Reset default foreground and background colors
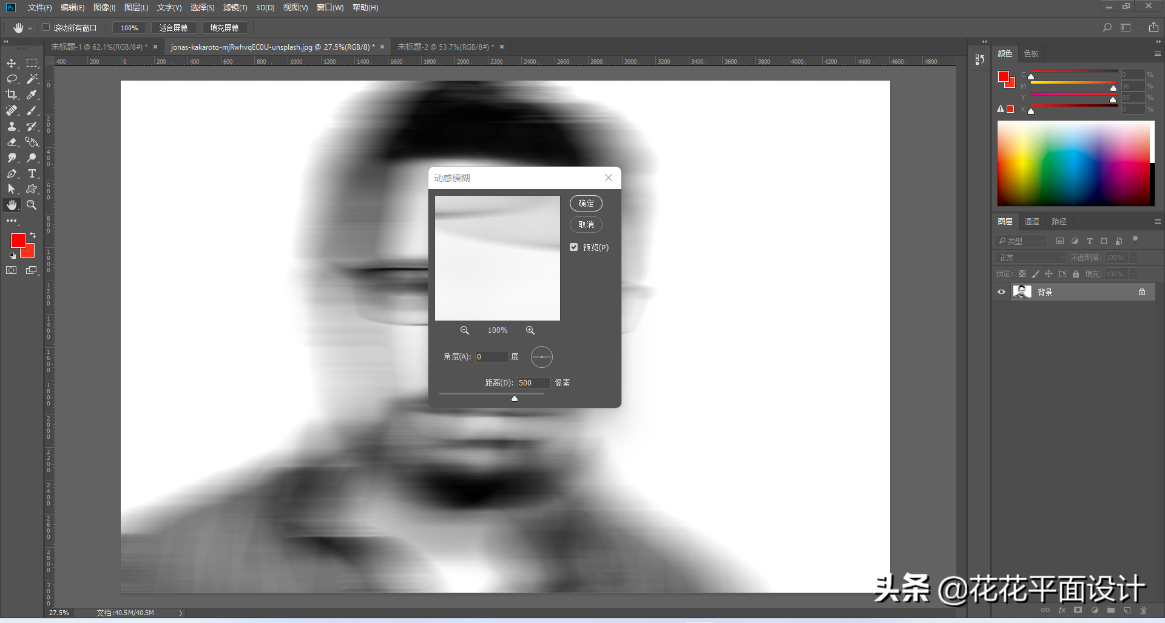The width and height of the screenshot is (1165, 623). (13, 256)
